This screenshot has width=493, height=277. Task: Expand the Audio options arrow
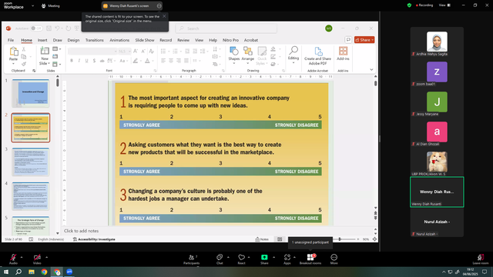tap(22, 257)
